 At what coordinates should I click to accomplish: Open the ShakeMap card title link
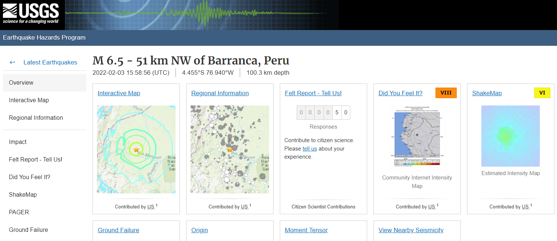tap(487, 93)
